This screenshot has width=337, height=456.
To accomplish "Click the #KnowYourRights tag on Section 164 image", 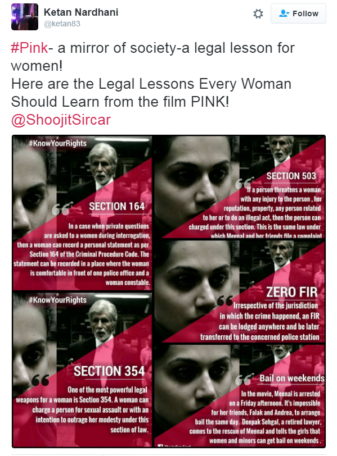I will [x=58, y=143].
